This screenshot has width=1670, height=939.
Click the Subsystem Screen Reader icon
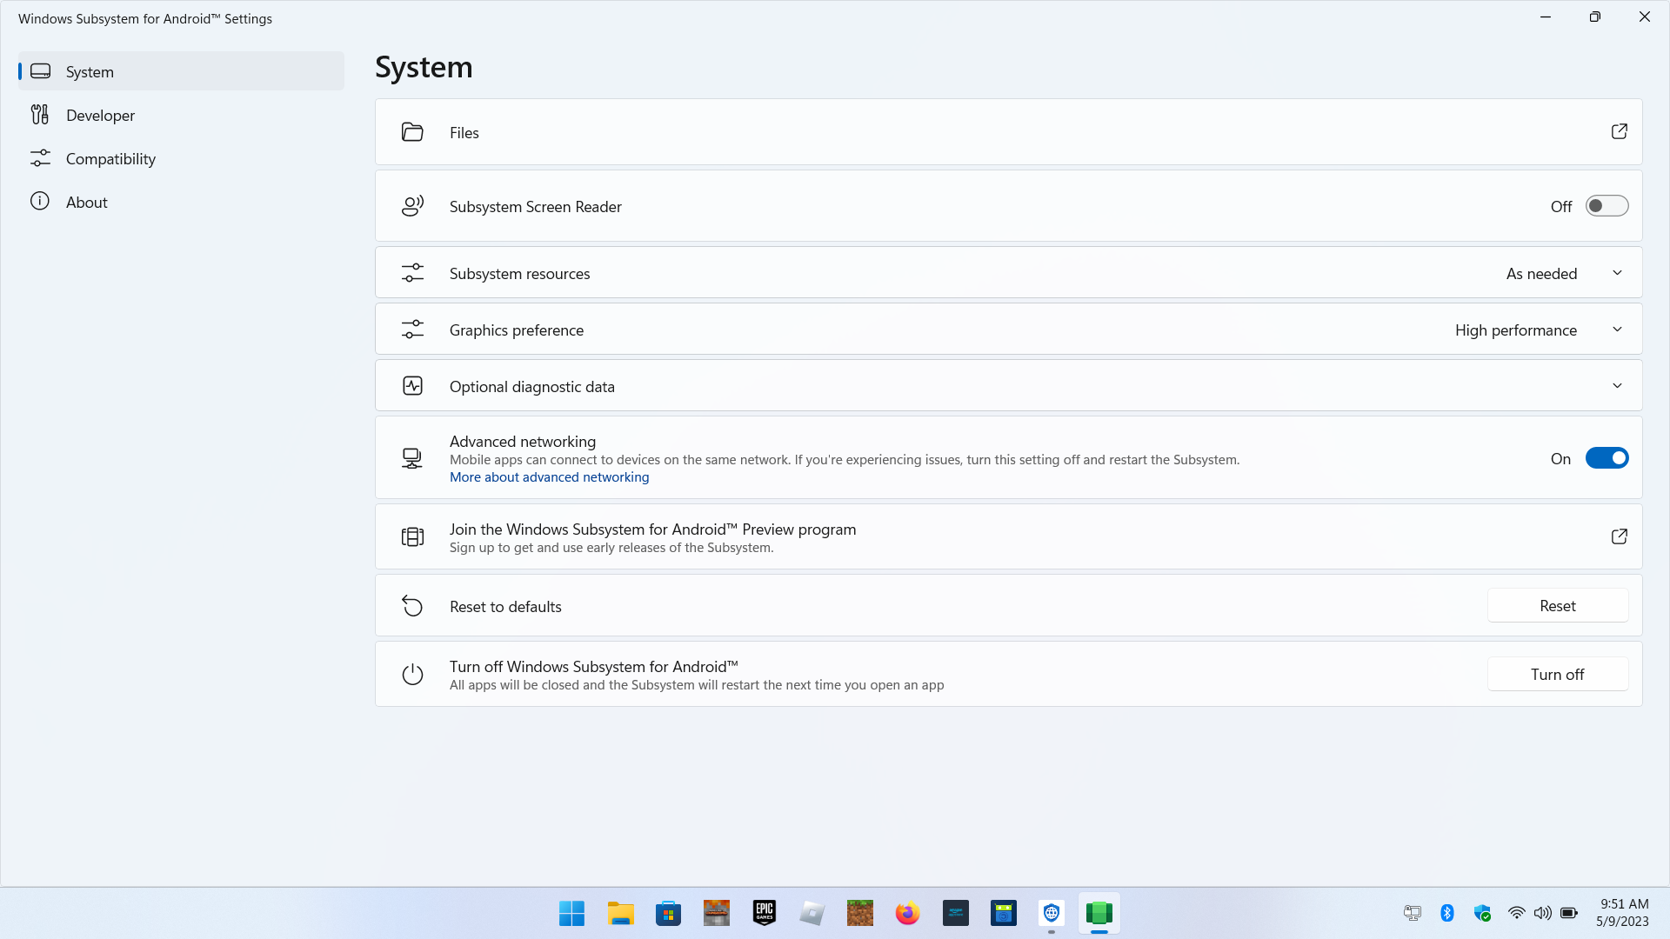coord(412,206)
